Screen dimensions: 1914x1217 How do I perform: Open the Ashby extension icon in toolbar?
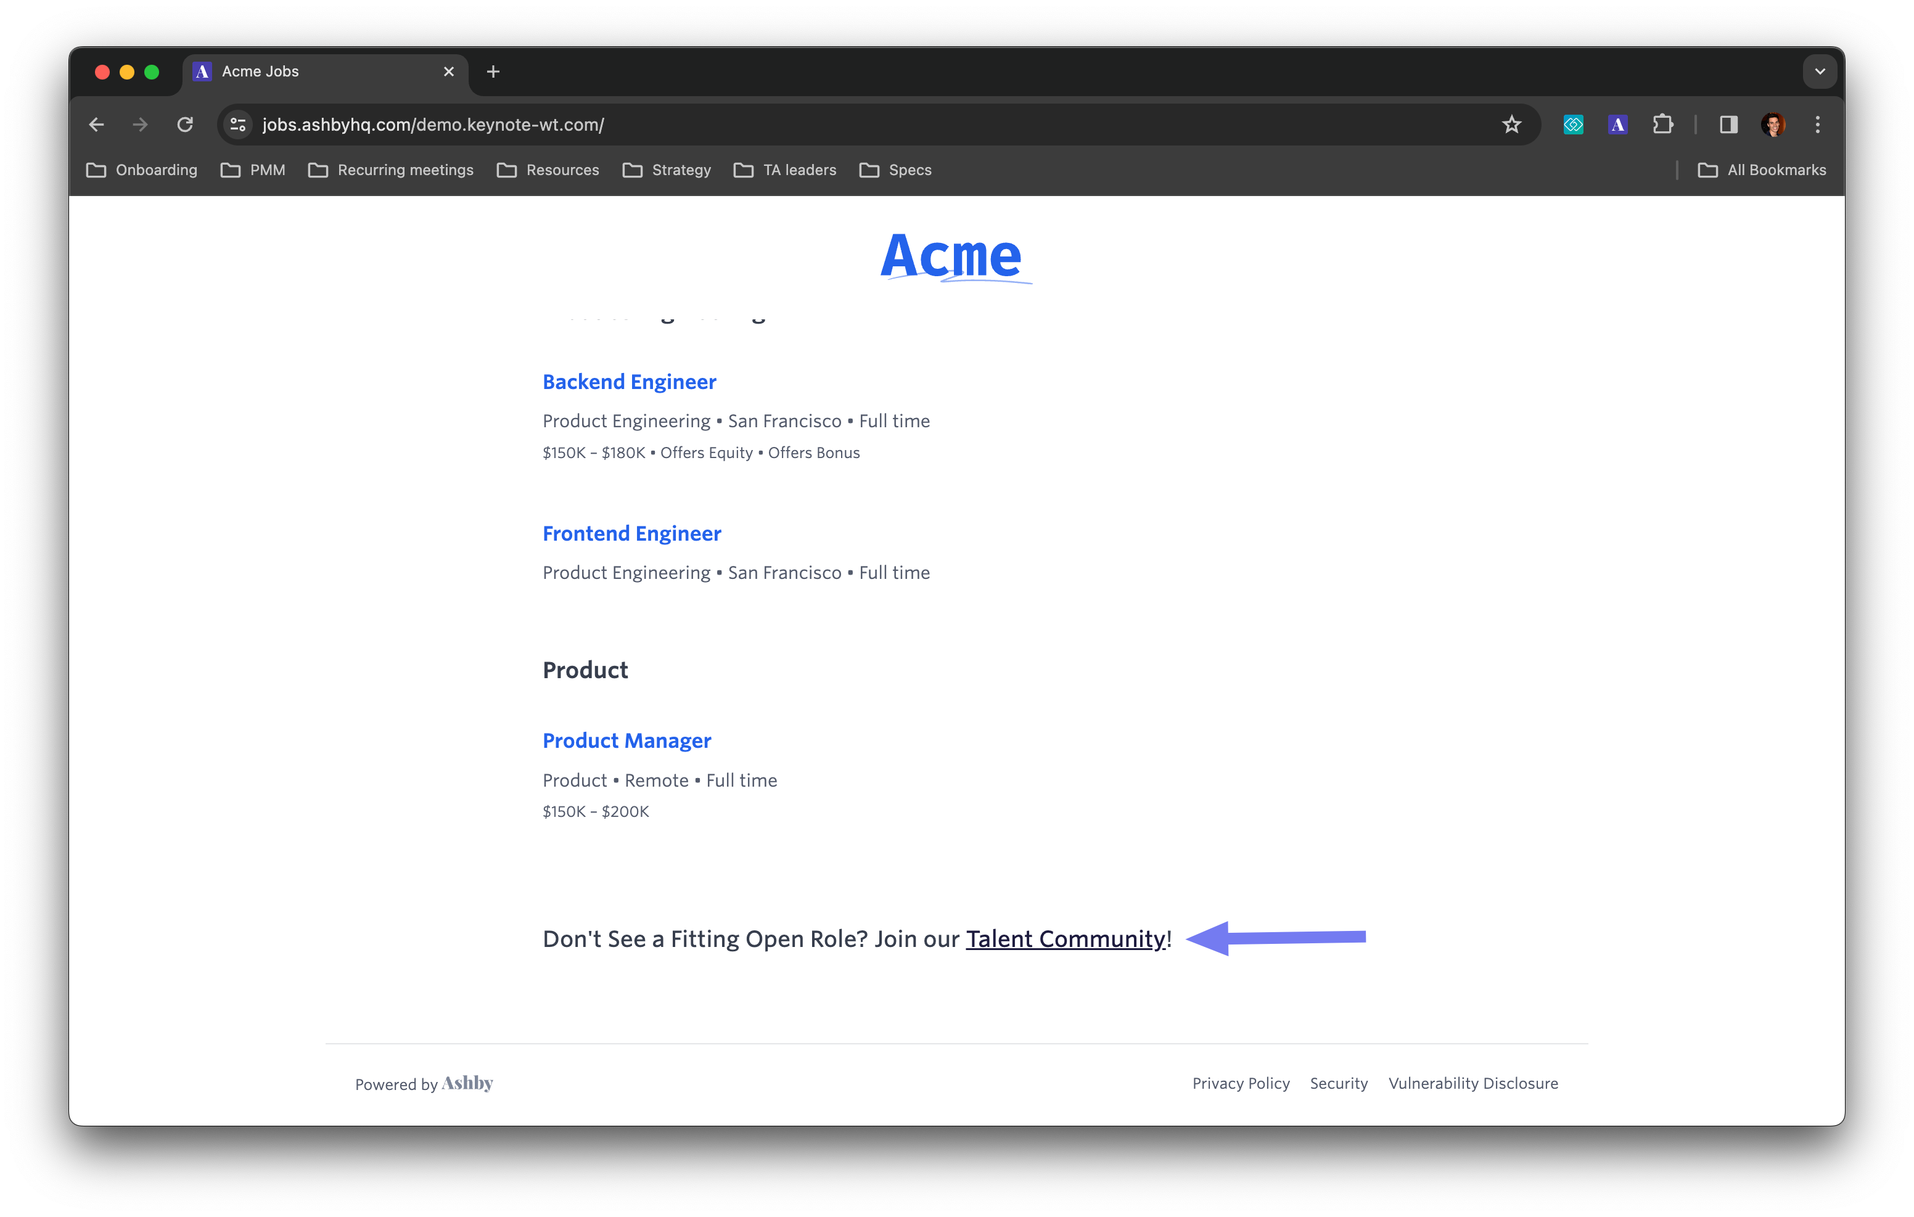point(1617,125)
